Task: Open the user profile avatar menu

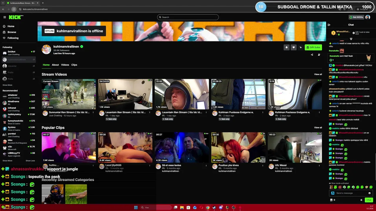Action: [x=368, y=17]
